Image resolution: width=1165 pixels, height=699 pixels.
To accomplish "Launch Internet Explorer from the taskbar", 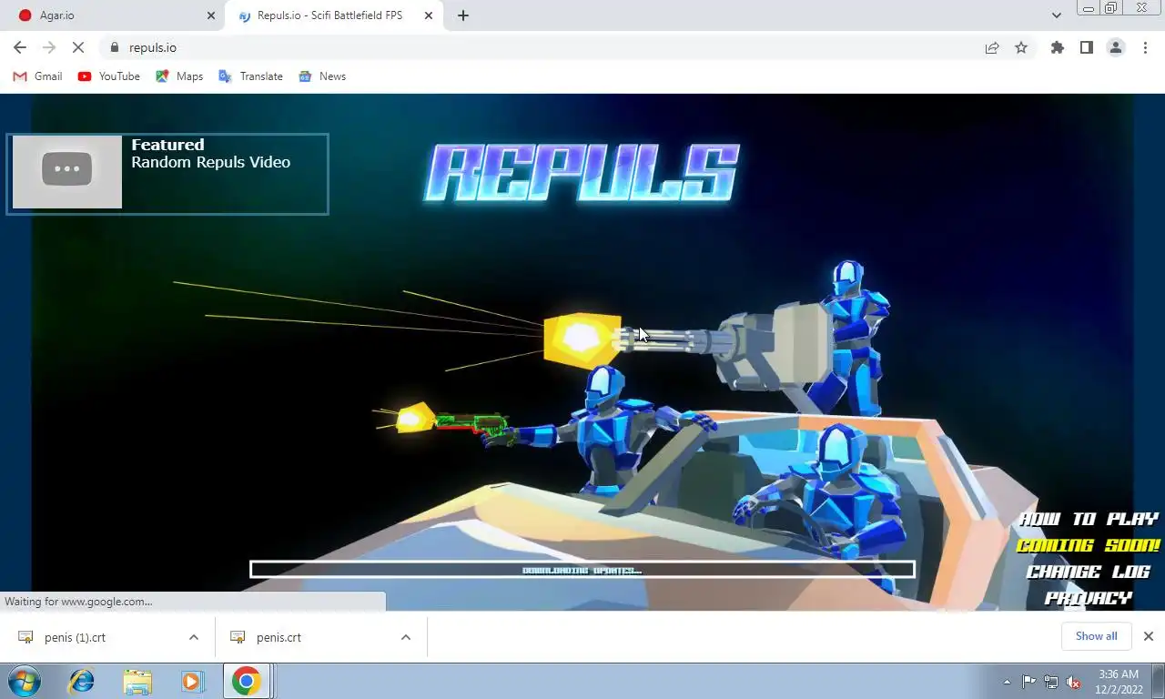I will point(82,681).
